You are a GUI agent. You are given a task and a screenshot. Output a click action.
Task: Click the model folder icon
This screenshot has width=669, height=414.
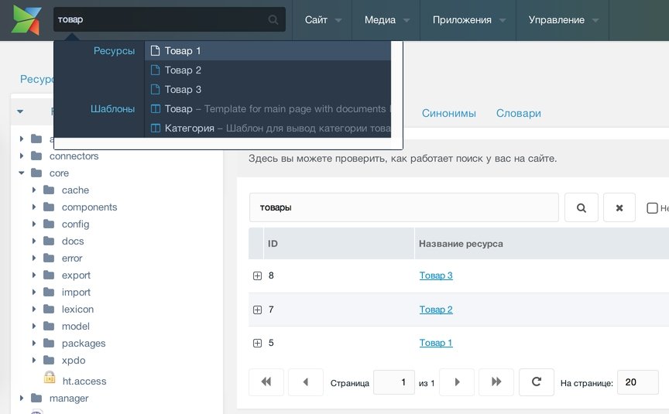49,326
